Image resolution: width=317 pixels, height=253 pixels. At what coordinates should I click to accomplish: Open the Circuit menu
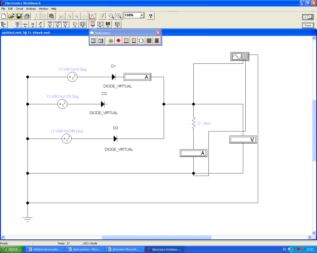coord(19,9)
